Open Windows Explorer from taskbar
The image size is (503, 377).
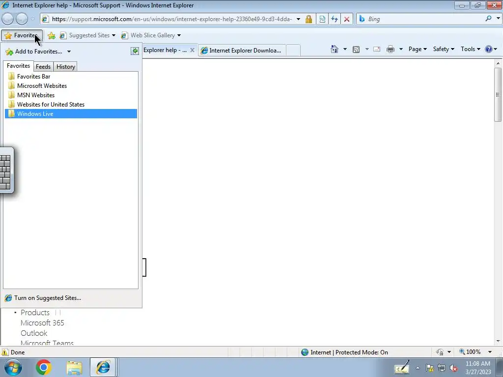click(x=74, y=367)
